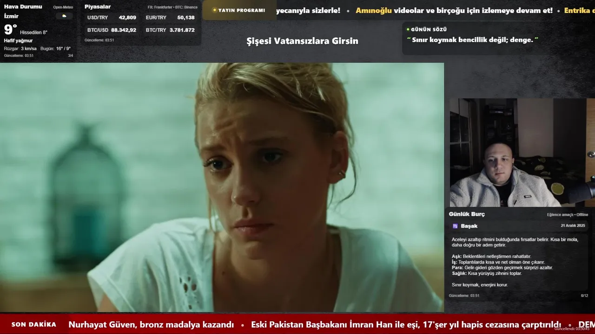Click the Başak sign name
Image resolution: width=595 pixels, height=334 pixels.
[x=469, y=226]
